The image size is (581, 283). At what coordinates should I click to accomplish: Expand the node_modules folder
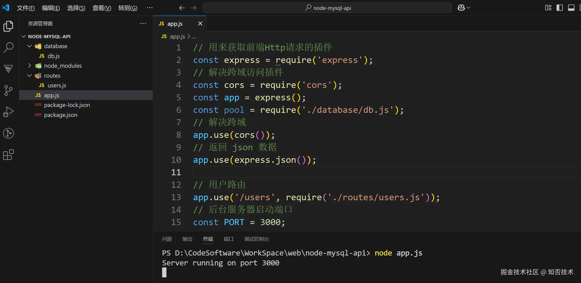30,66
